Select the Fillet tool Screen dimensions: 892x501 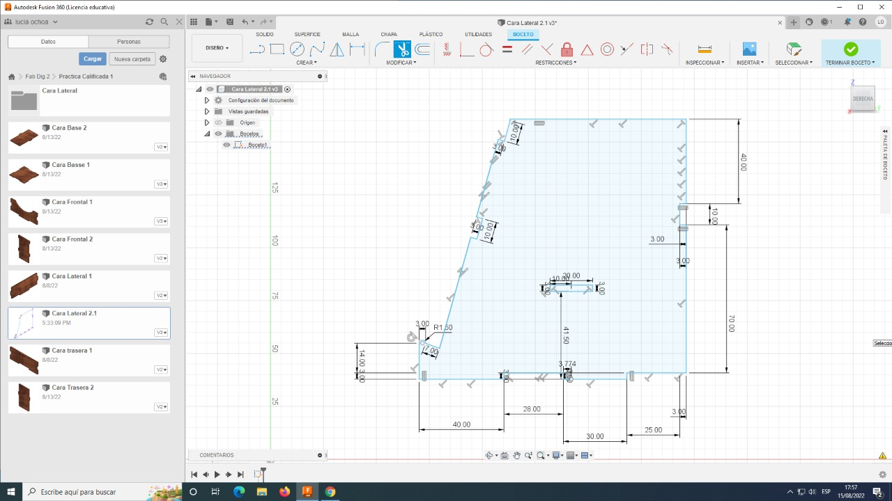pos(382,49)
